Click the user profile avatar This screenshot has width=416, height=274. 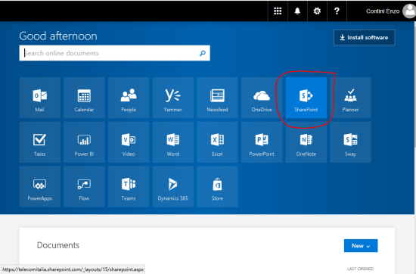coord(409,11)
